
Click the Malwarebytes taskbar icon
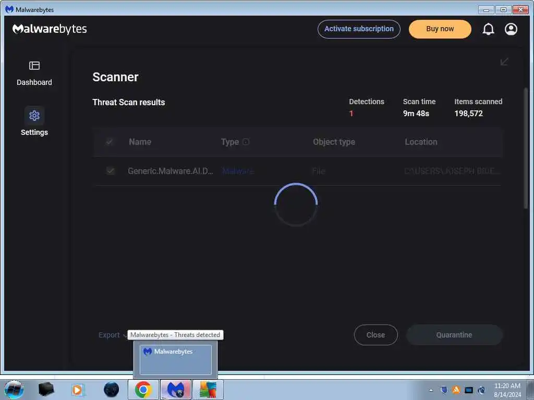pyautogui.click(x=176, y=390)
